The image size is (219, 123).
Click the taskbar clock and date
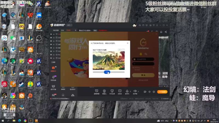pos(214,121)
